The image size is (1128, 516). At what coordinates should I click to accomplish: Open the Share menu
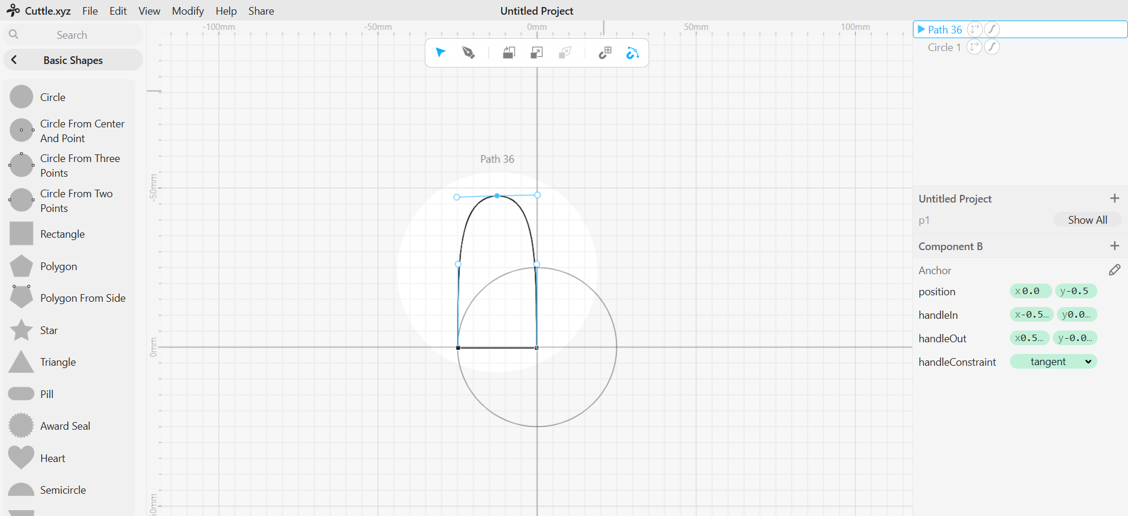[x=261, y=11]
